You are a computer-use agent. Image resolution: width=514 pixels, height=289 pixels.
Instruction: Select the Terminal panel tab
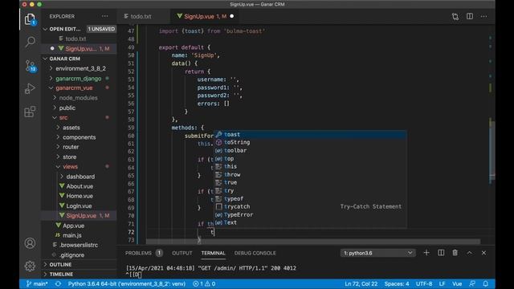click(213, 253)
